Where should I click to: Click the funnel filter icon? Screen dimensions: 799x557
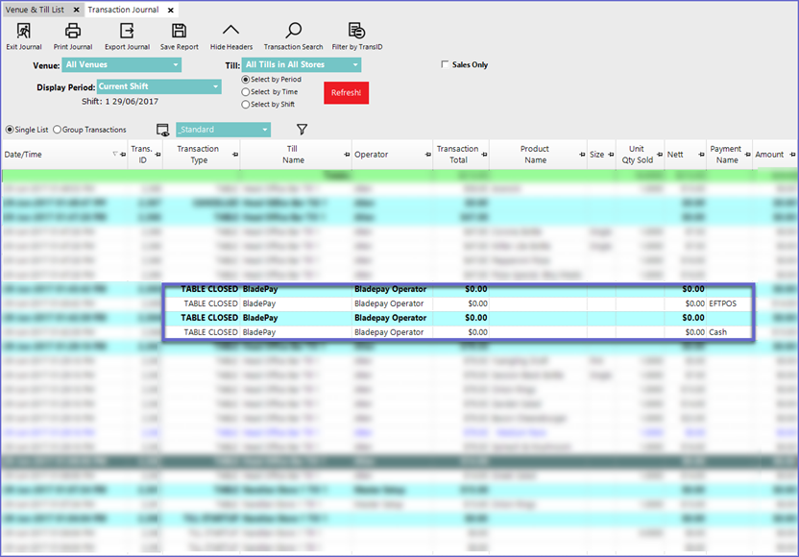pos(302,129)
